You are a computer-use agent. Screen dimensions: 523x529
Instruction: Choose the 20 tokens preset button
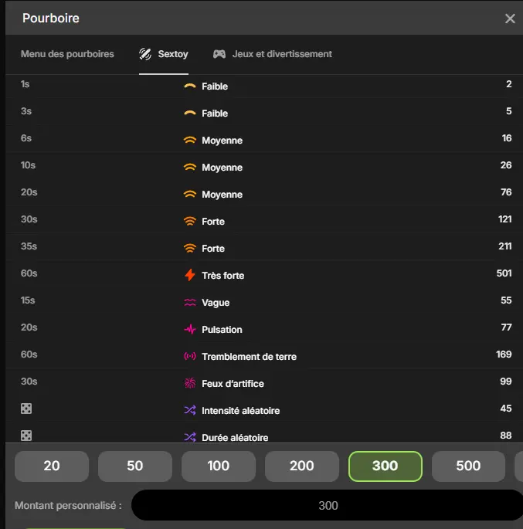coord(52,466)
